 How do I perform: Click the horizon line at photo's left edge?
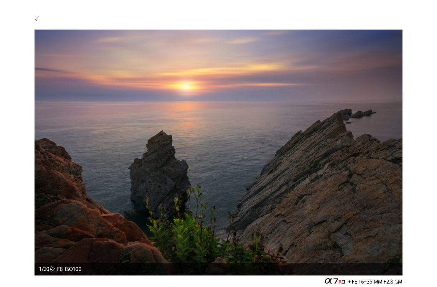37,101
